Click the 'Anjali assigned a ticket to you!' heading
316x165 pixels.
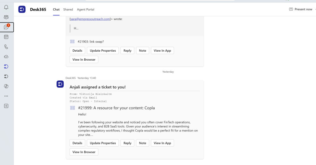tap(98, 87)
